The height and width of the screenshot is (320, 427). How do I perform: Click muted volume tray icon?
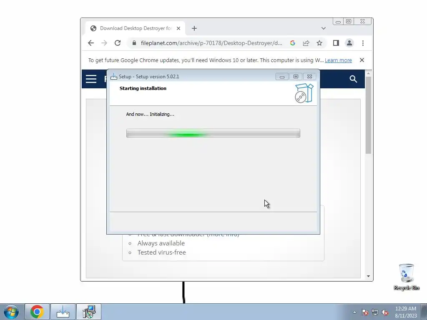click(x=385, y=312)
